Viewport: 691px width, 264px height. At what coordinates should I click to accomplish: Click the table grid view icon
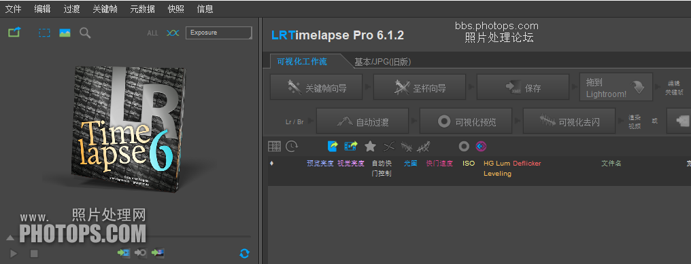(275, 147)
